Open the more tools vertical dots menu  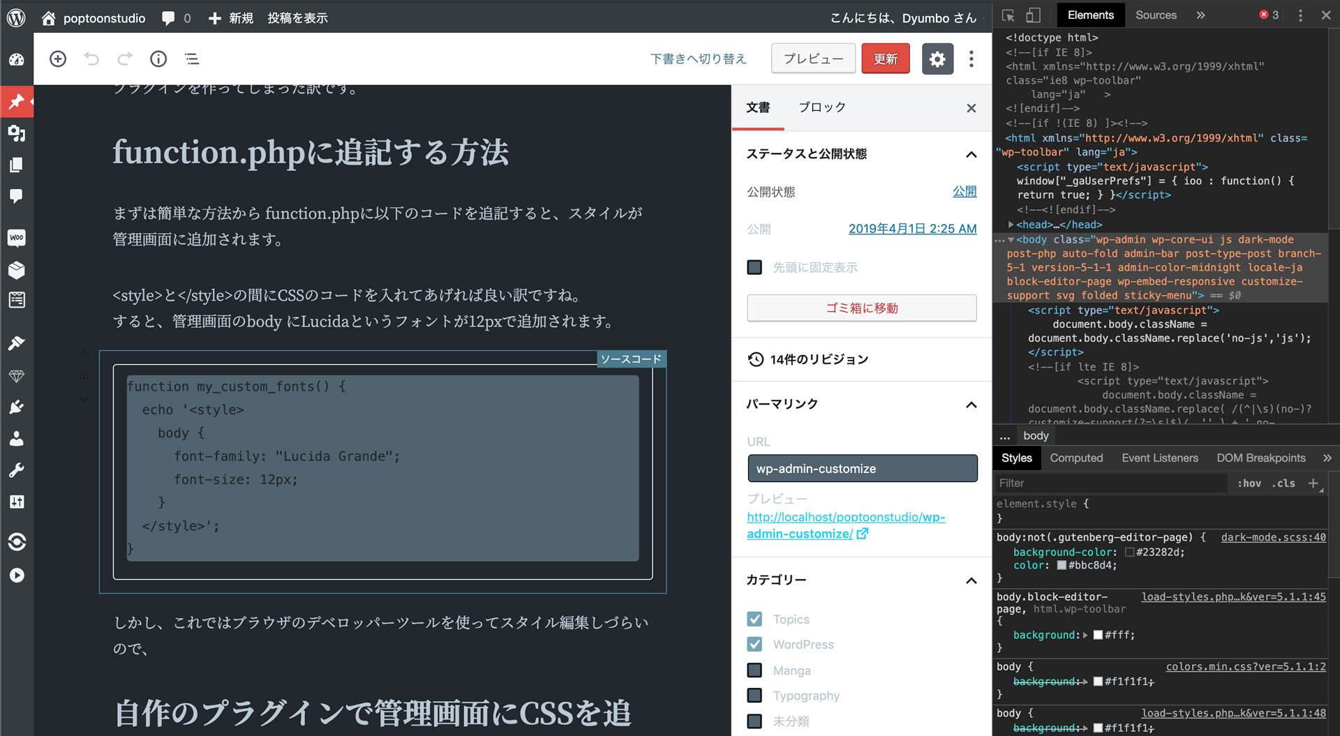coord(971,59)
